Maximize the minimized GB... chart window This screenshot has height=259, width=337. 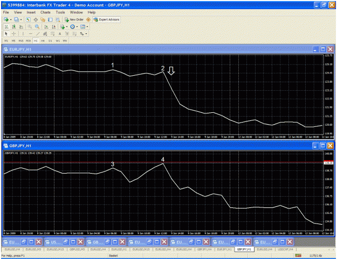115,242
